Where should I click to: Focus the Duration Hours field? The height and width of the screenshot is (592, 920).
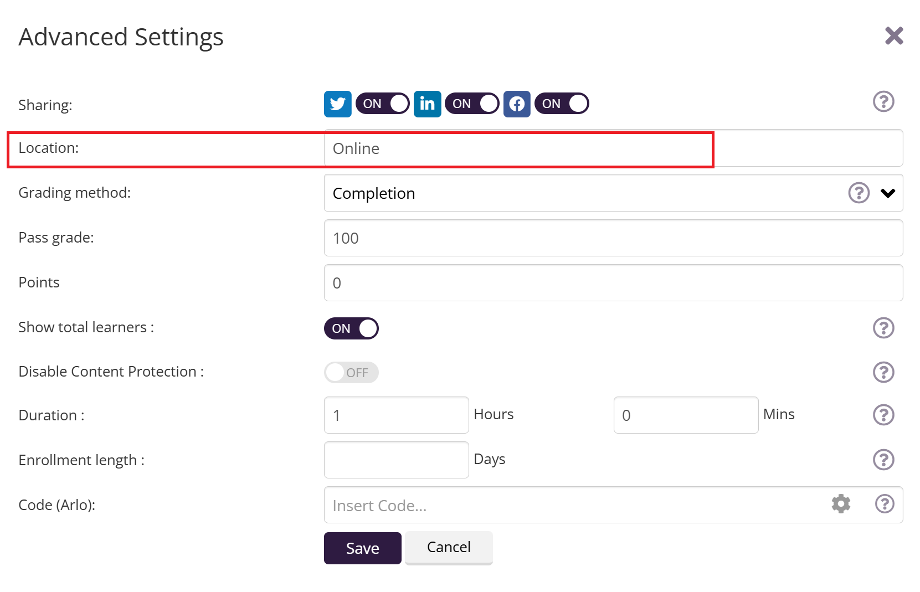[x=396, y=415]
